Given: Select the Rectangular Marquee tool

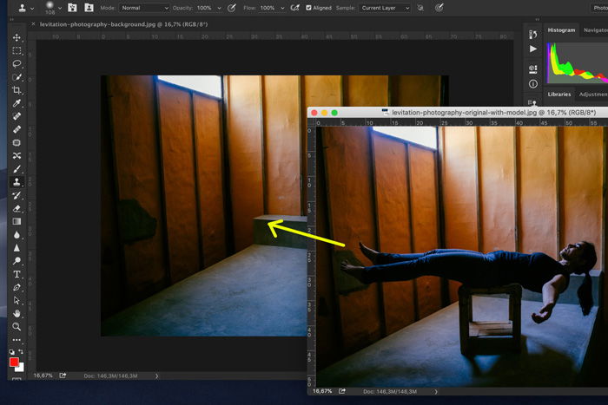Looking at the screenshot, I should click(x=17, y=51).
